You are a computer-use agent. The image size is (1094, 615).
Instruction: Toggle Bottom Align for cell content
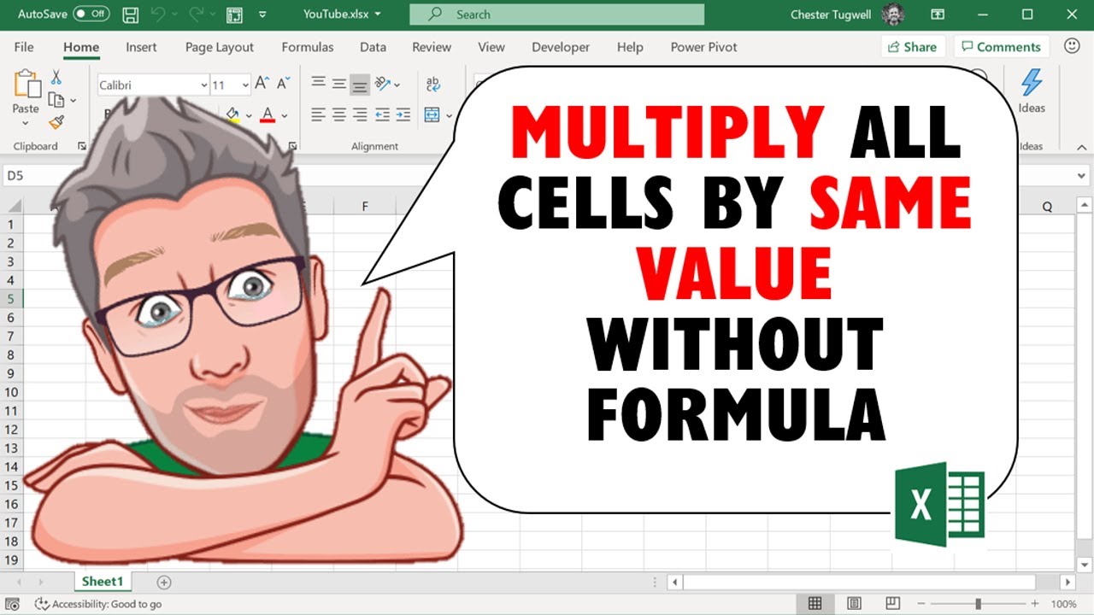[x=360, y=84]
